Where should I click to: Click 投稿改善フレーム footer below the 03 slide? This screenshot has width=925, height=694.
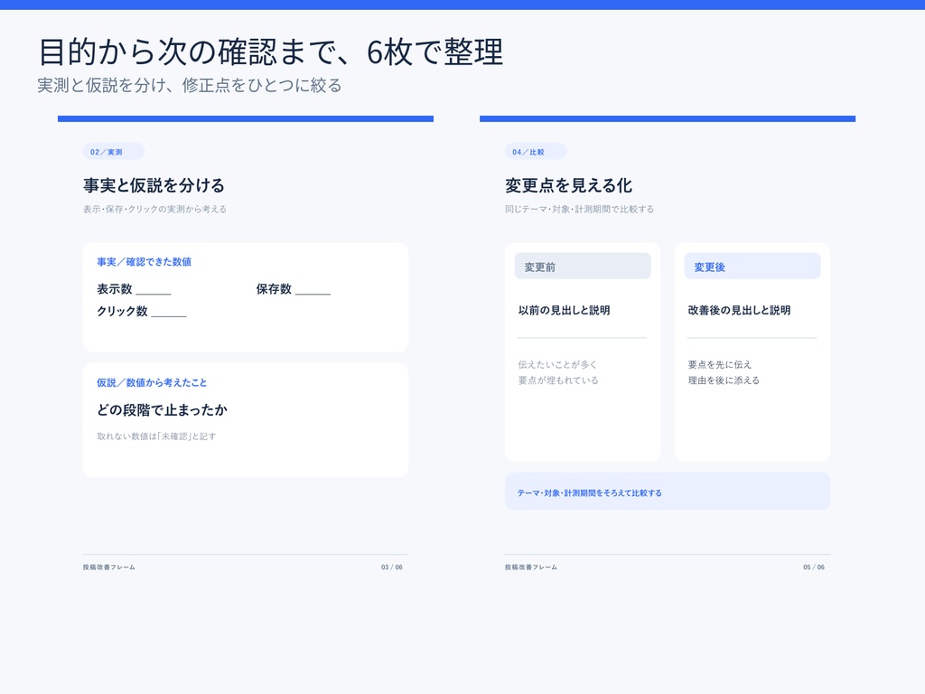coord(109,567)
